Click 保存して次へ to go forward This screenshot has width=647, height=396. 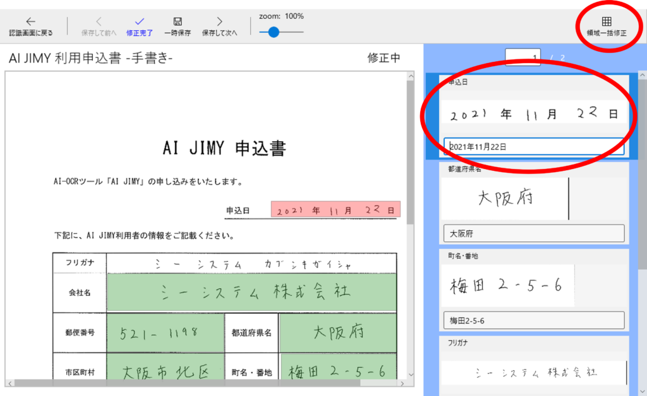[x=219, y=26]
